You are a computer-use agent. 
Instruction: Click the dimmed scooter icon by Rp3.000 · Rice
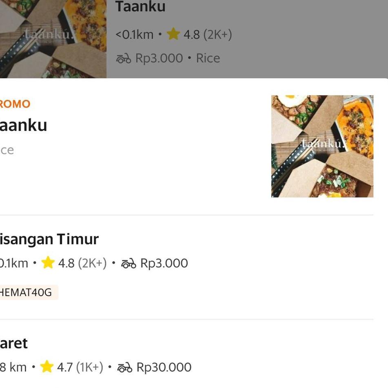point(124,59)
